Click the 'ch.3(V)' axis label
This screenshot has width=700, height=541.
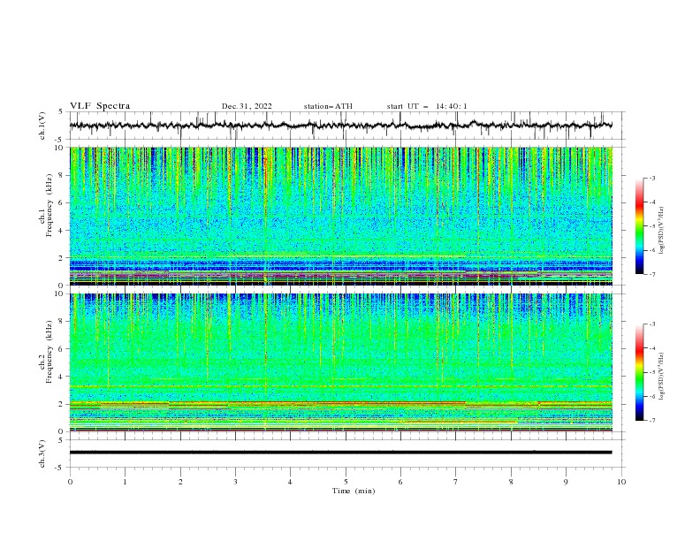point(42,453)
